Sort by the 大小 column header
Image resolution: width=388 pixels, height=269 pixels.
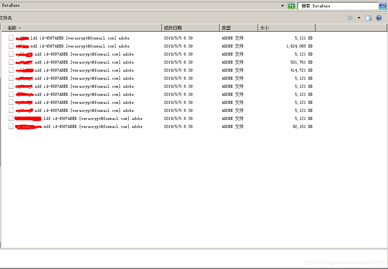tap(287, 28)
